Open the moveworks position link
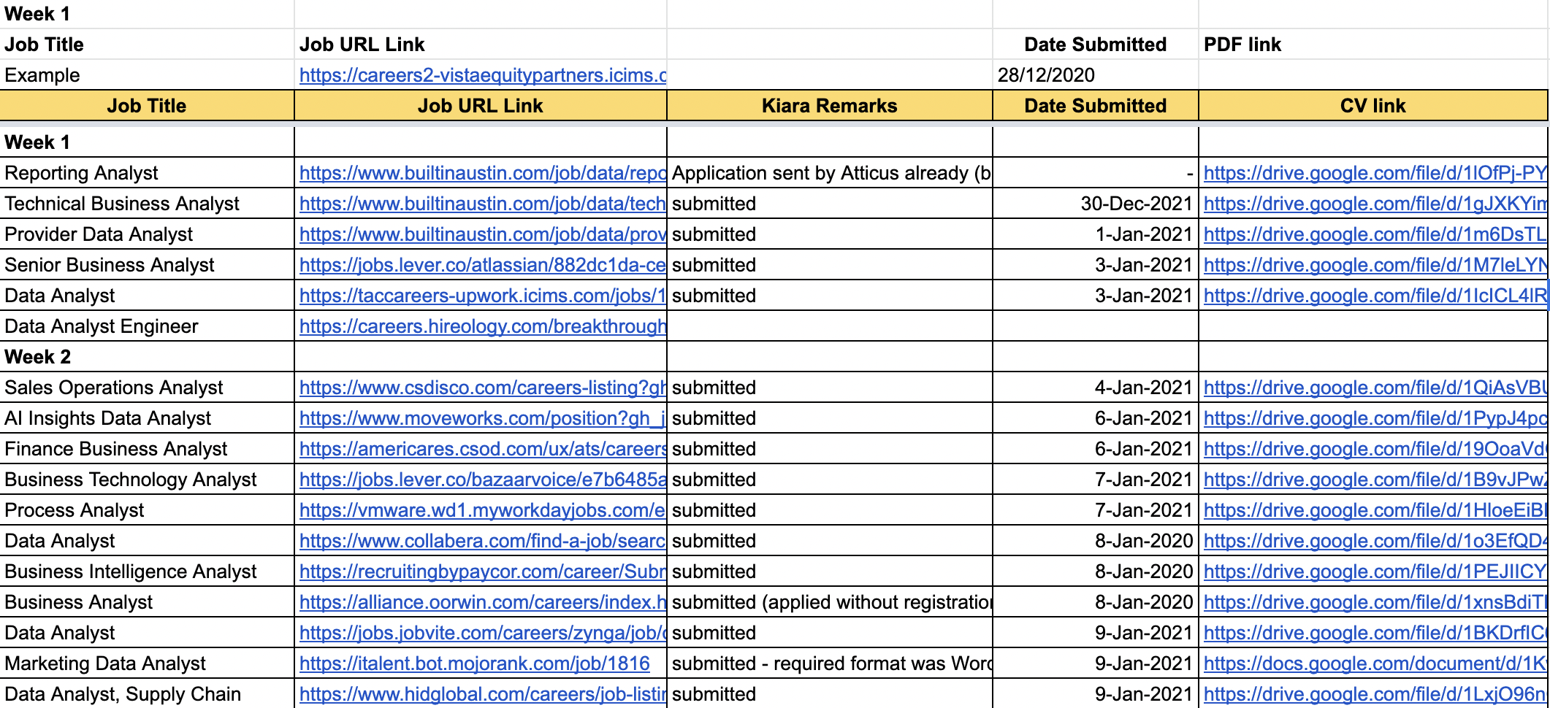Screen dimensions: 1550x708 point(482,418)
